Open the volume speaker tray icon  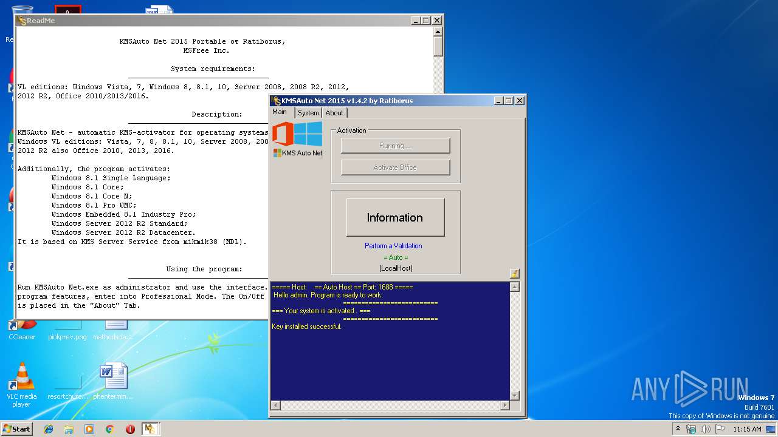pos(706,429)
